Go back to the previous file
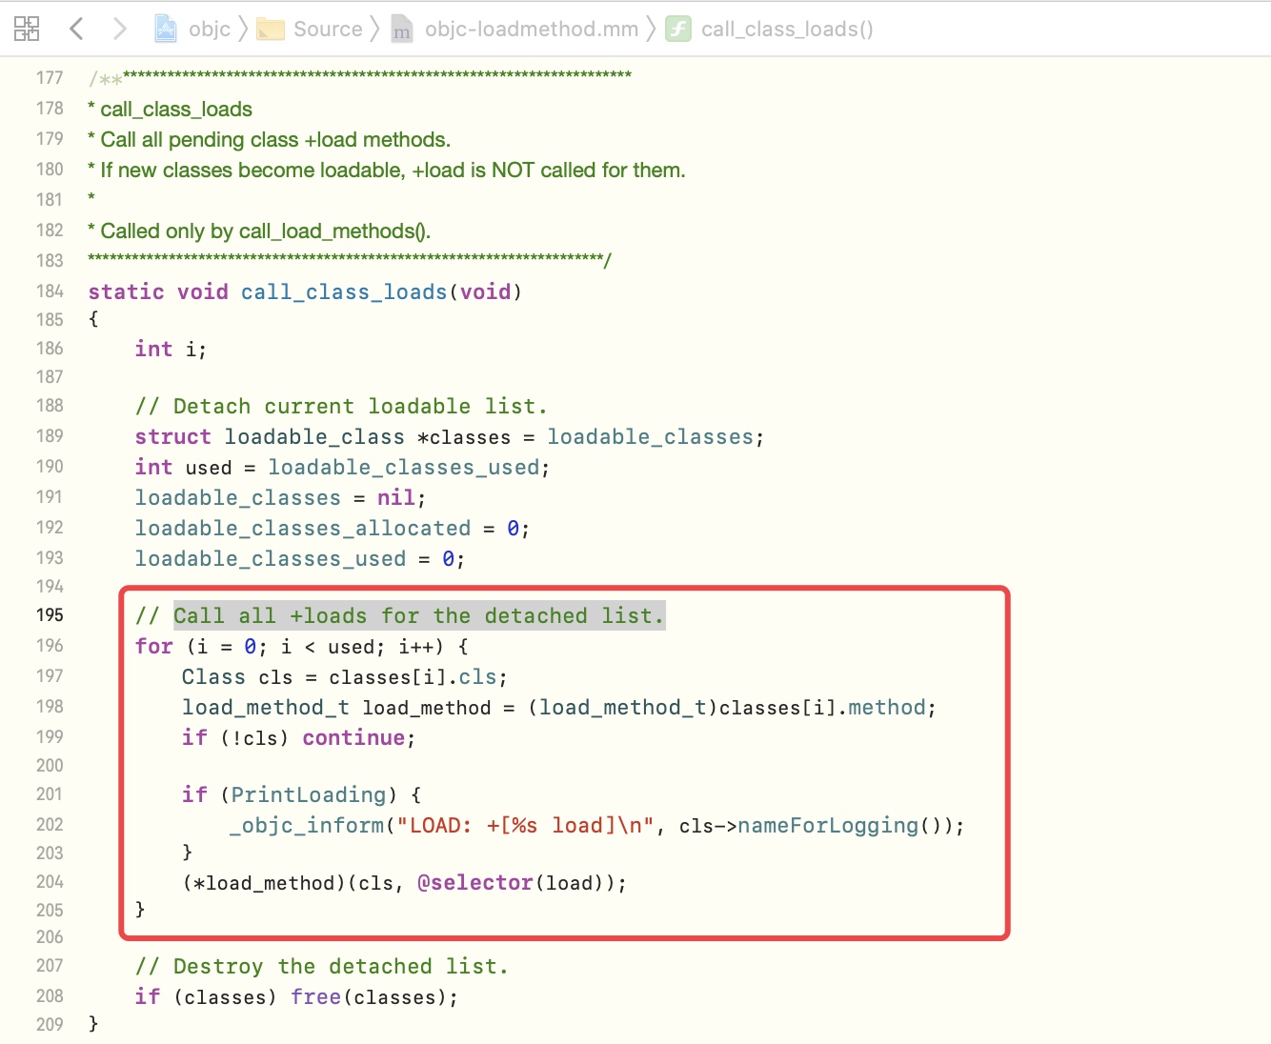The height and width of the screenshot is (1044, 1271). (76, 29)
